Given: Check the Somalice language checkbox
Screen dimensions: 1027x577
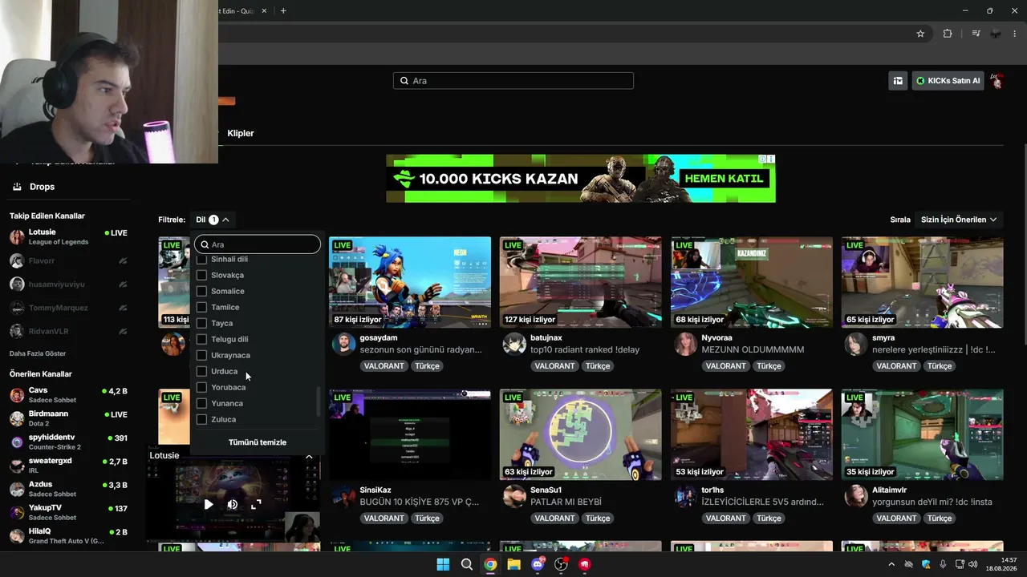Looking at the screenshot, I should 201,291.
